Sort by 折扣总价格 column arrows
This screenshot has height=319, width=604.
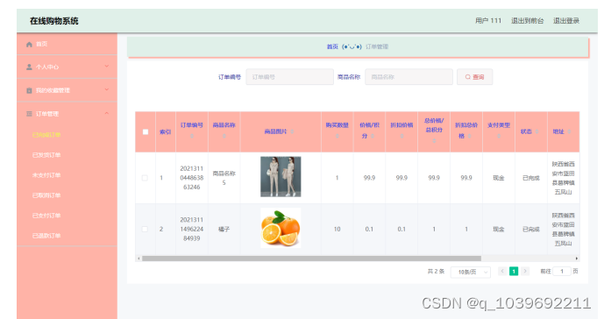click(470, 136)
